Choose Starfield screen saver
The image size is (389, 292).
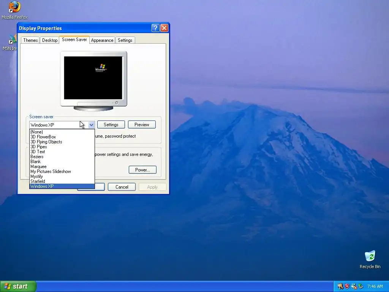coord(62,181)
